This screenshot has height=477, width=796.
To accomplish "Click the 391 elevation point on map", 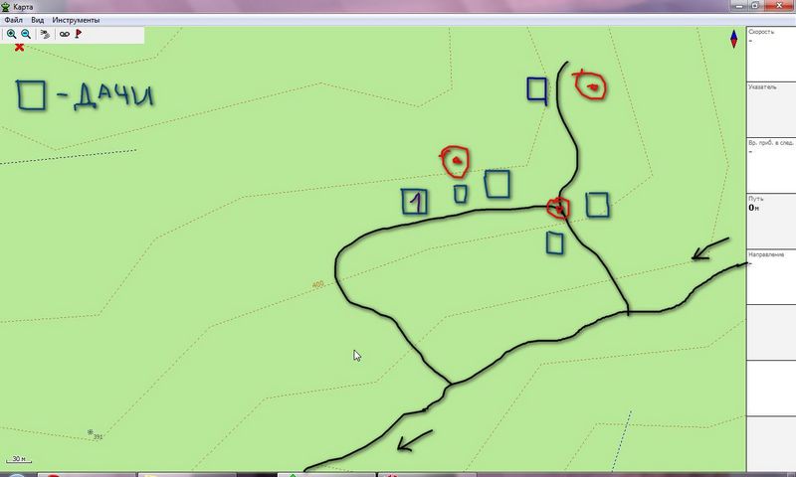I will [93, 434].
